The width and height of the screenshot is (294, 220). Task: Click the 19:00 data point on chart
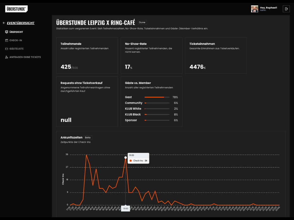126,158
